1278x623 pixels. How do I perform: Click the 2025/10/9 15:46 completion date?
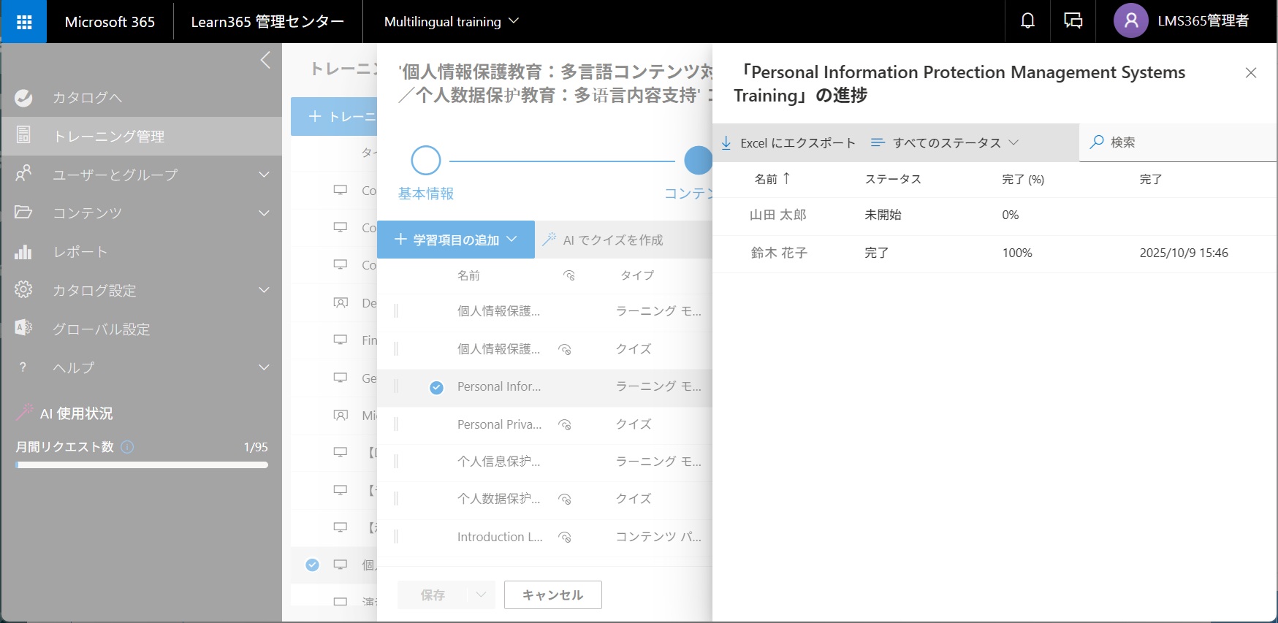(x=1184, y=253)
